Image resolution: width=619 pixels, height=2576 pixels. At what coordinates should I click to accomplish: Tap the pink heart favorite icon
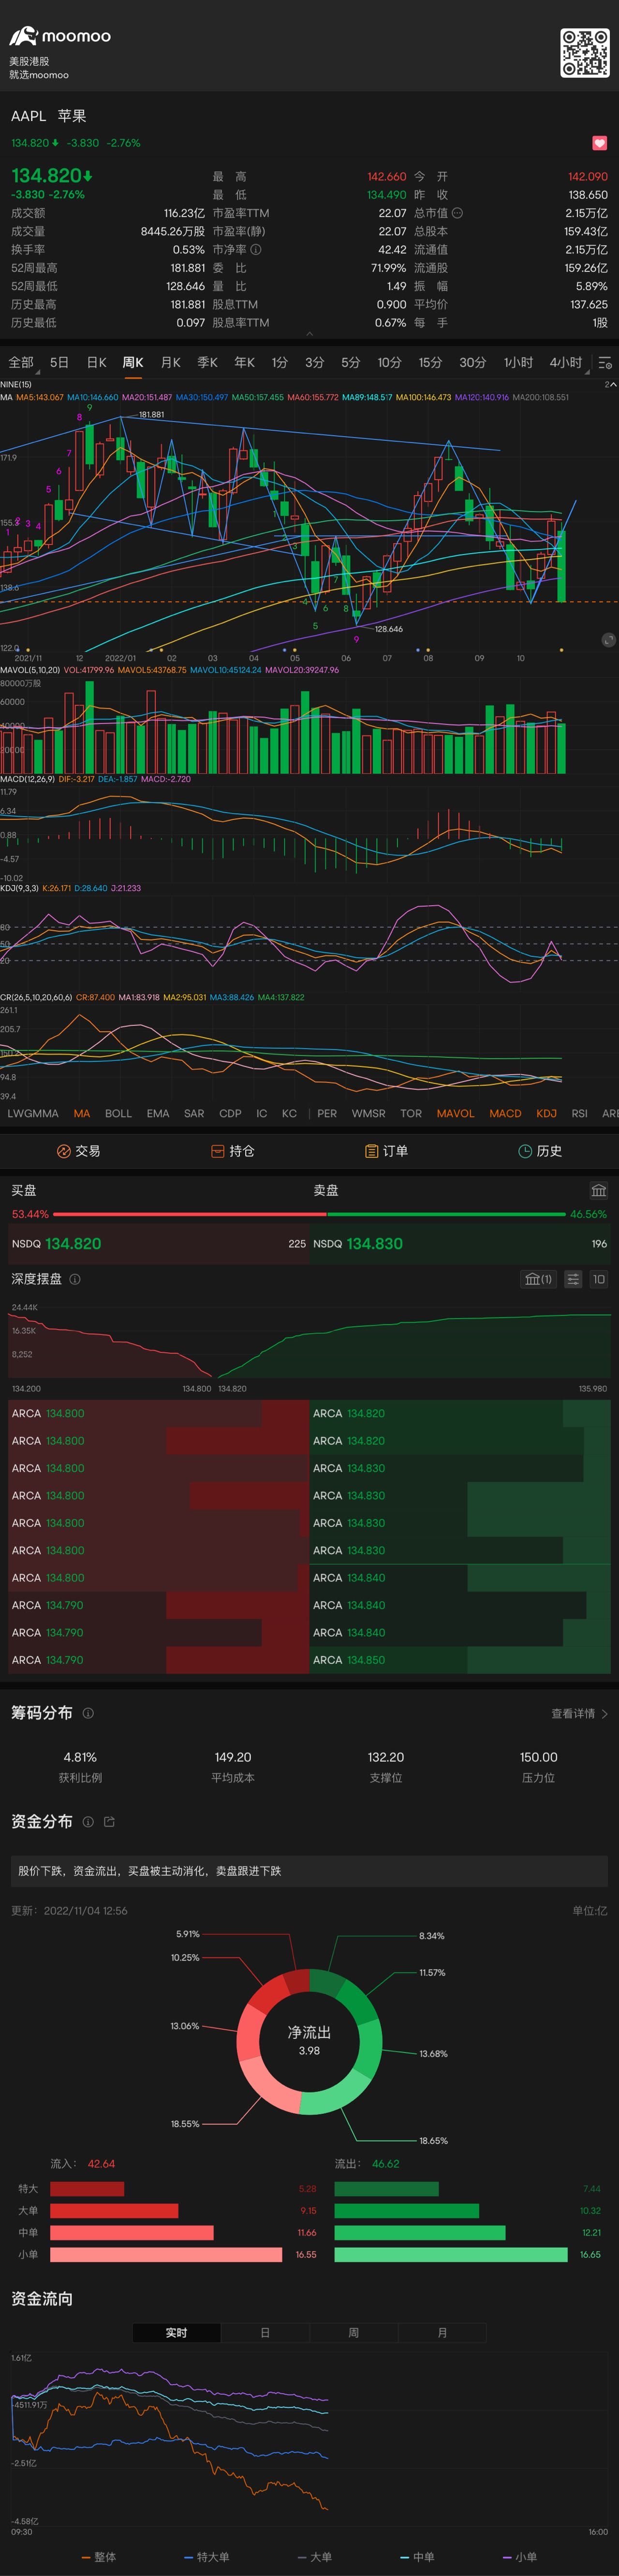[599, 143]
